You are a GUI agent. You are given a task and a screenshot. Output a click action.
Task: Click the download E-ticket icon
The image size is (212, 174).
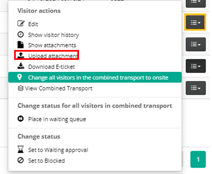(21, 66)
